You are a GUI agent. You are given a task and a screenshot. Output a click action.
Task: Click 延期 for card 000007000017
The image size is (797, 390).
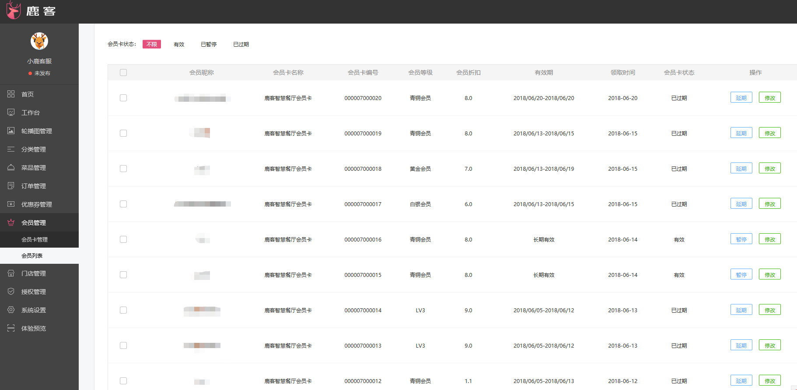[741, 204]
